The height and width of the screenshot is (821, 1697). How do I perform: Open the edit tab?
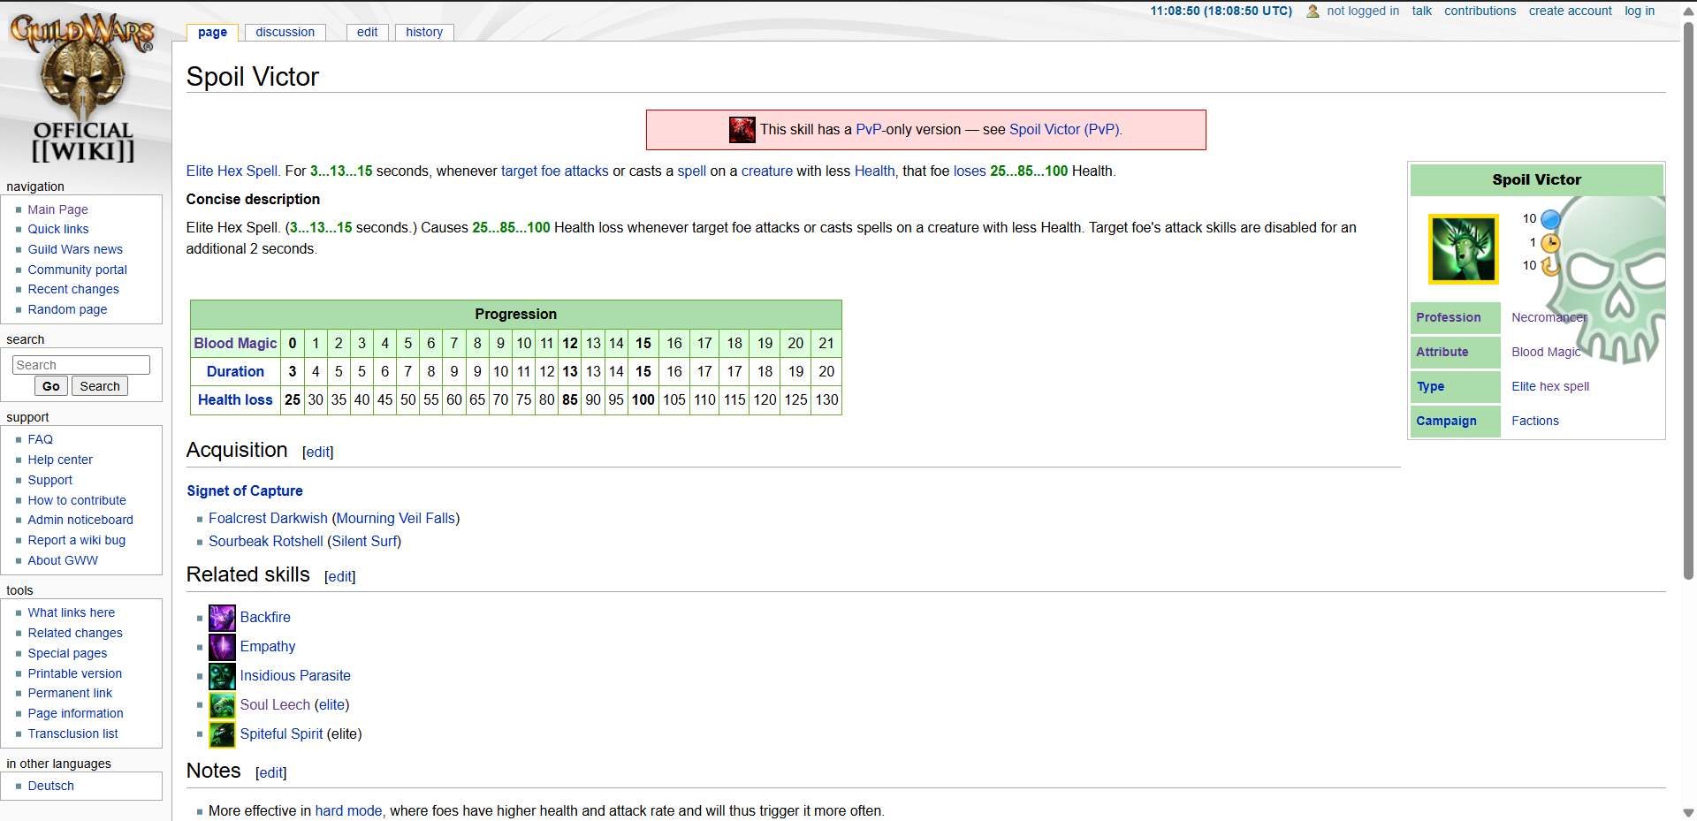coord(367,32)
